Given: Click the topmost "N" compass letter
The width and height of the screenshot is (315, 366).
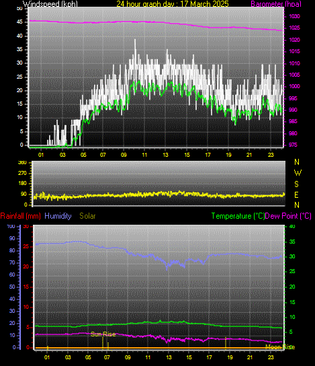Looking at the screenshot, I should tap(297, 161).
